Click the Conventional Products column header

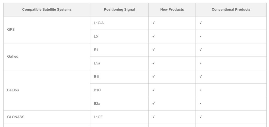pyautogui.click(x=231, y=10)
